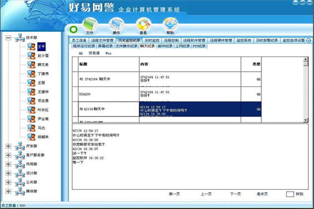Image resolution: width=314 pixels, height=209 pixels.
Task: Expand the 媒体部 tree node
Action: click(8, 191)
